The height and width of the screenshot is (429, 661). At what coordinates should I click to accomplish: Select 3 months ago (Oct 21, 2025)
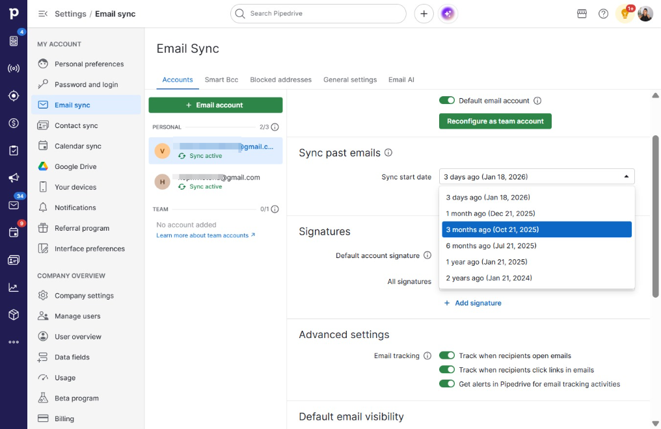point(537,229)
